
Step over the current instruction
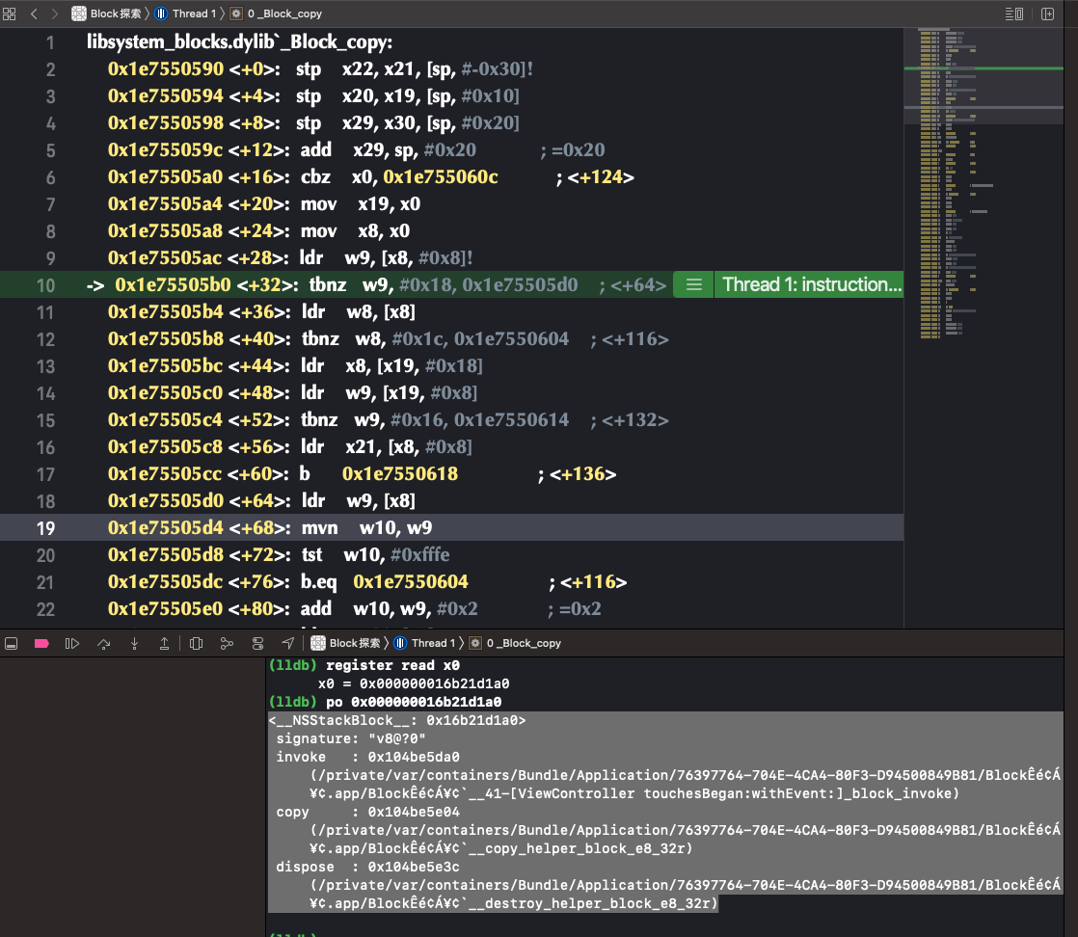pos(104,643)
